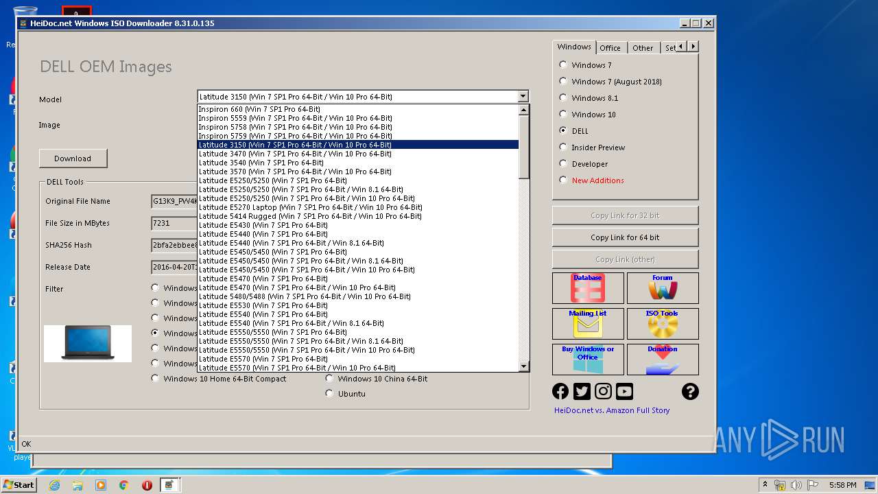Open the Facebook social icon
Screen dimensions: 878x494
click(560, 391)
